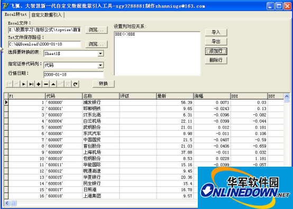293x209 pixels.
Task: Minimize the import tool window
Action: click(x=270, y=6)
